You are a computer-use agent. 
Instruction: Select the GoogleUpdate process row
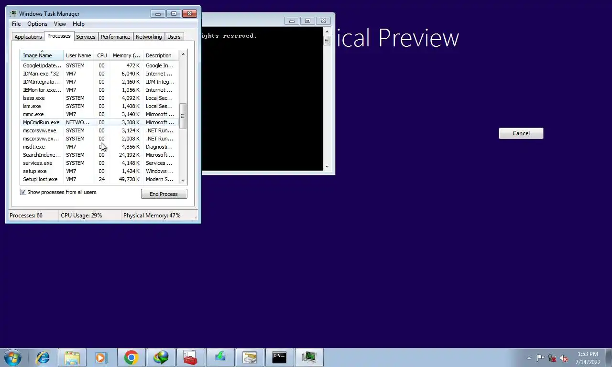pyautogui.click(x=99, y=65)
